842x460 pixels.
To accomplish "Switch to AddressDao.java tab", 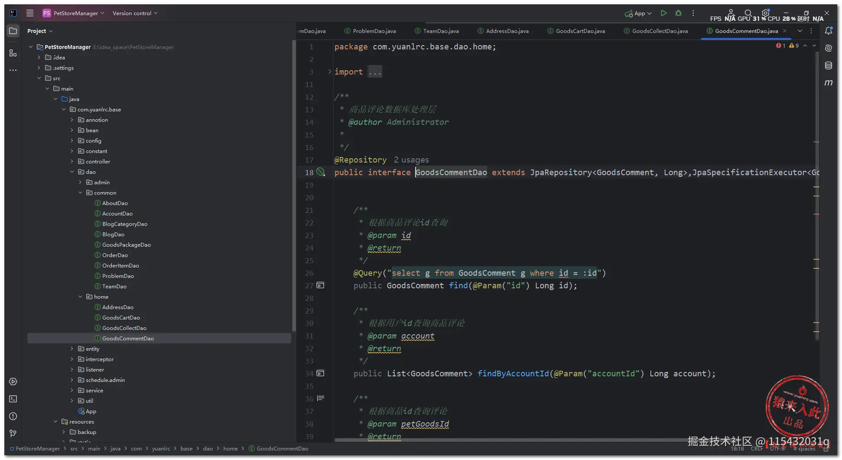I will [503, 31].
